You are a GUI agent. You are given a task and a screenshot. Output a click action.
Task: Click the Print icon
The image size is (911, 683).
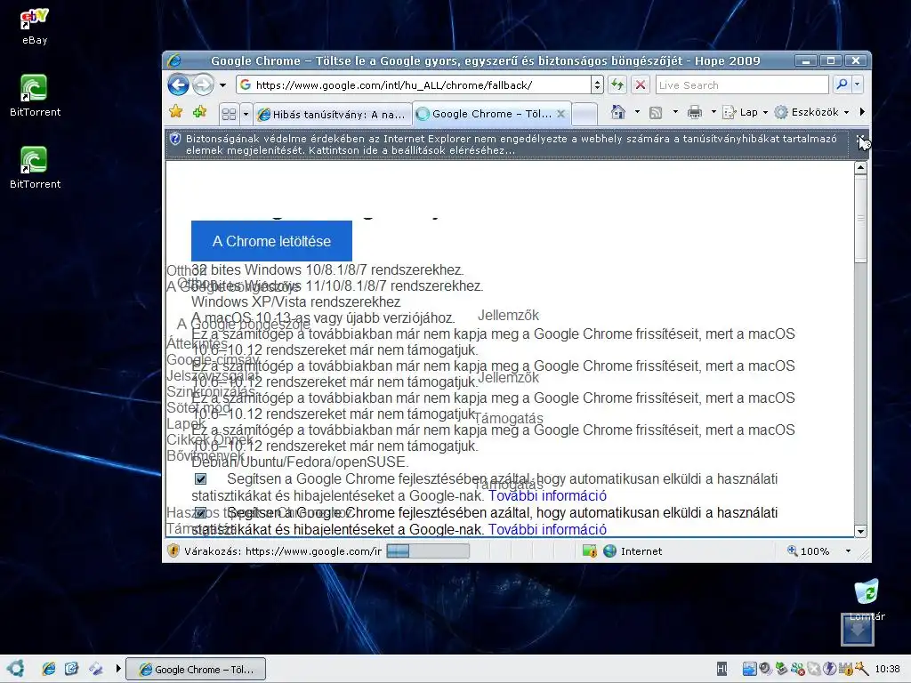click(x=695, y=112)
